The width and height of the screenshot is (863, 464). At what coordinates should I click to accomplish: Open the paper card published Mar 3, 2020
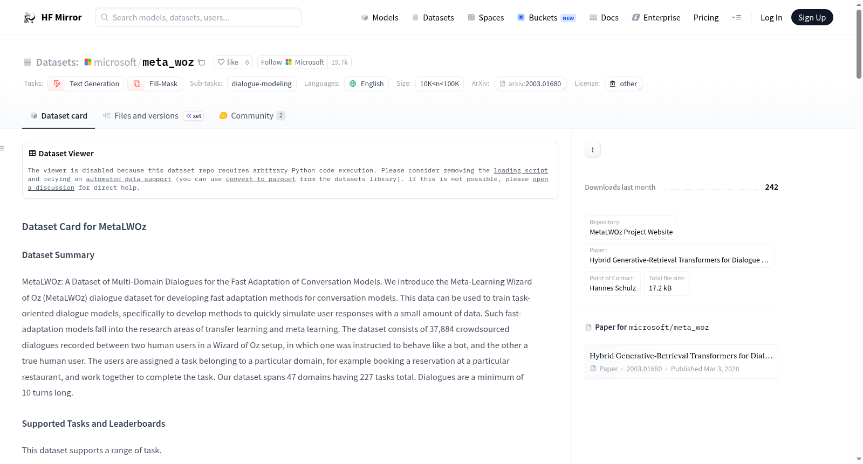click(x=681, y=362)
